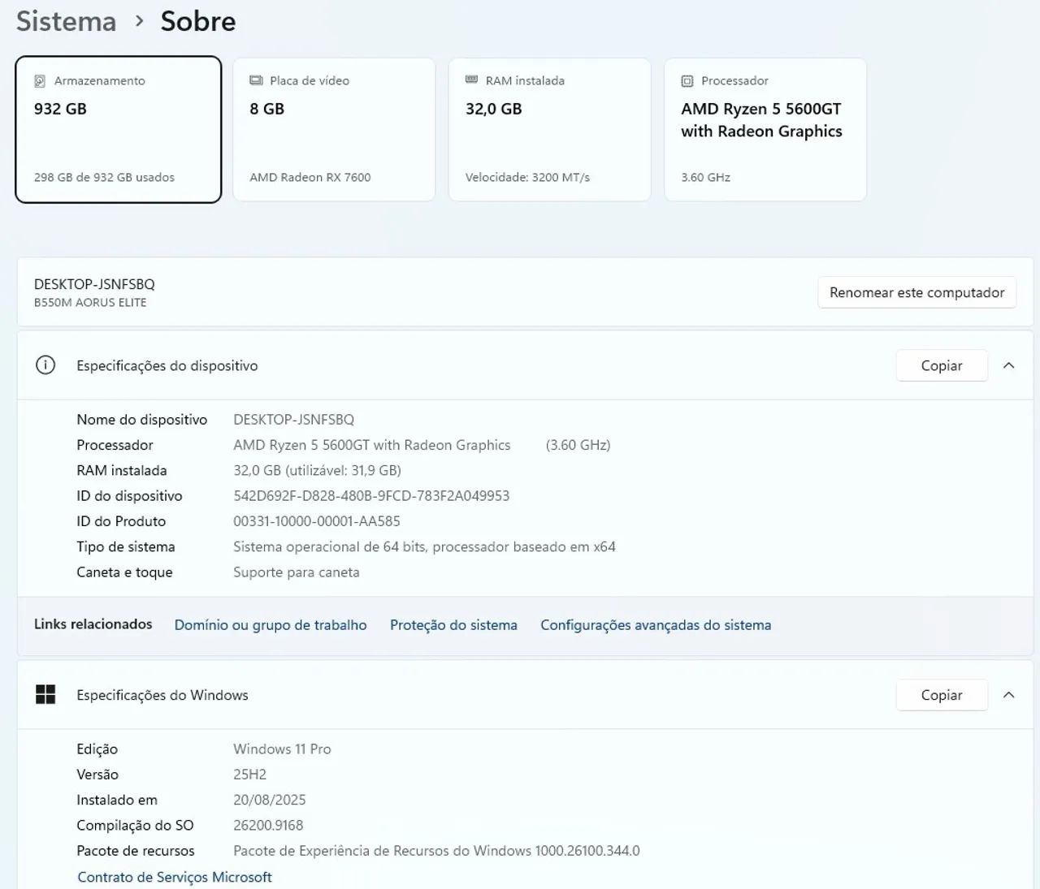
Task: Collapse the Especificações do dispositivo section
Action: click(1009, 365)
